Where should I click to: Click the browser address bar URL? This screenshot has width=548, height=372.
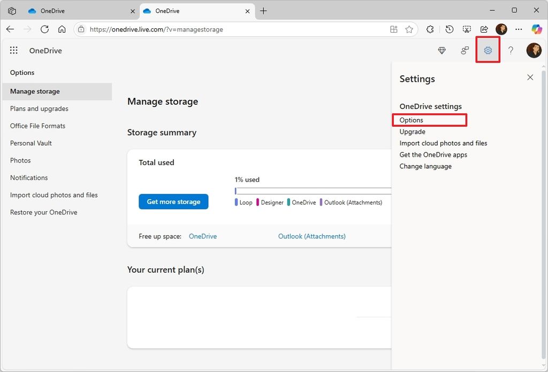tap(156, 29)
